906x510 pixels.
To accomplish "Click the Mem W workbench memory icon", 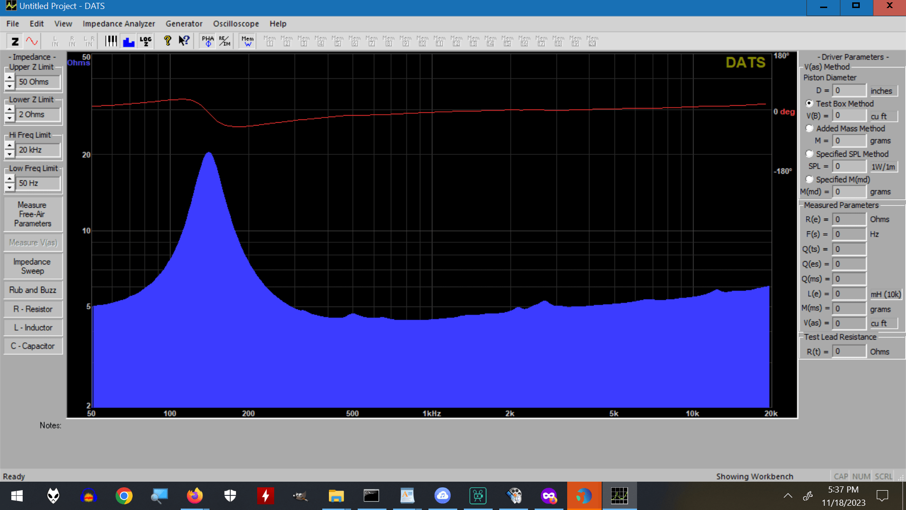I will coord(248,41).
